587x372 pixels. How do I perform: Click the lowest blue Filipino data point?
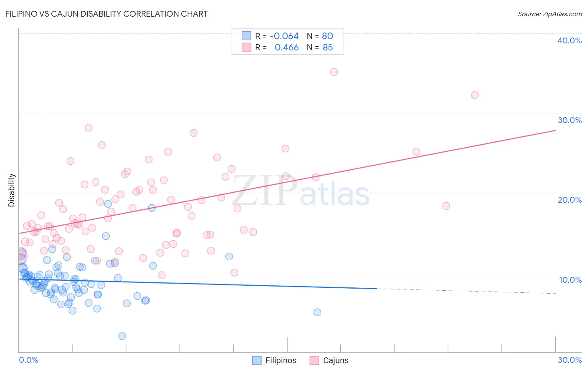tap(122, 336)
